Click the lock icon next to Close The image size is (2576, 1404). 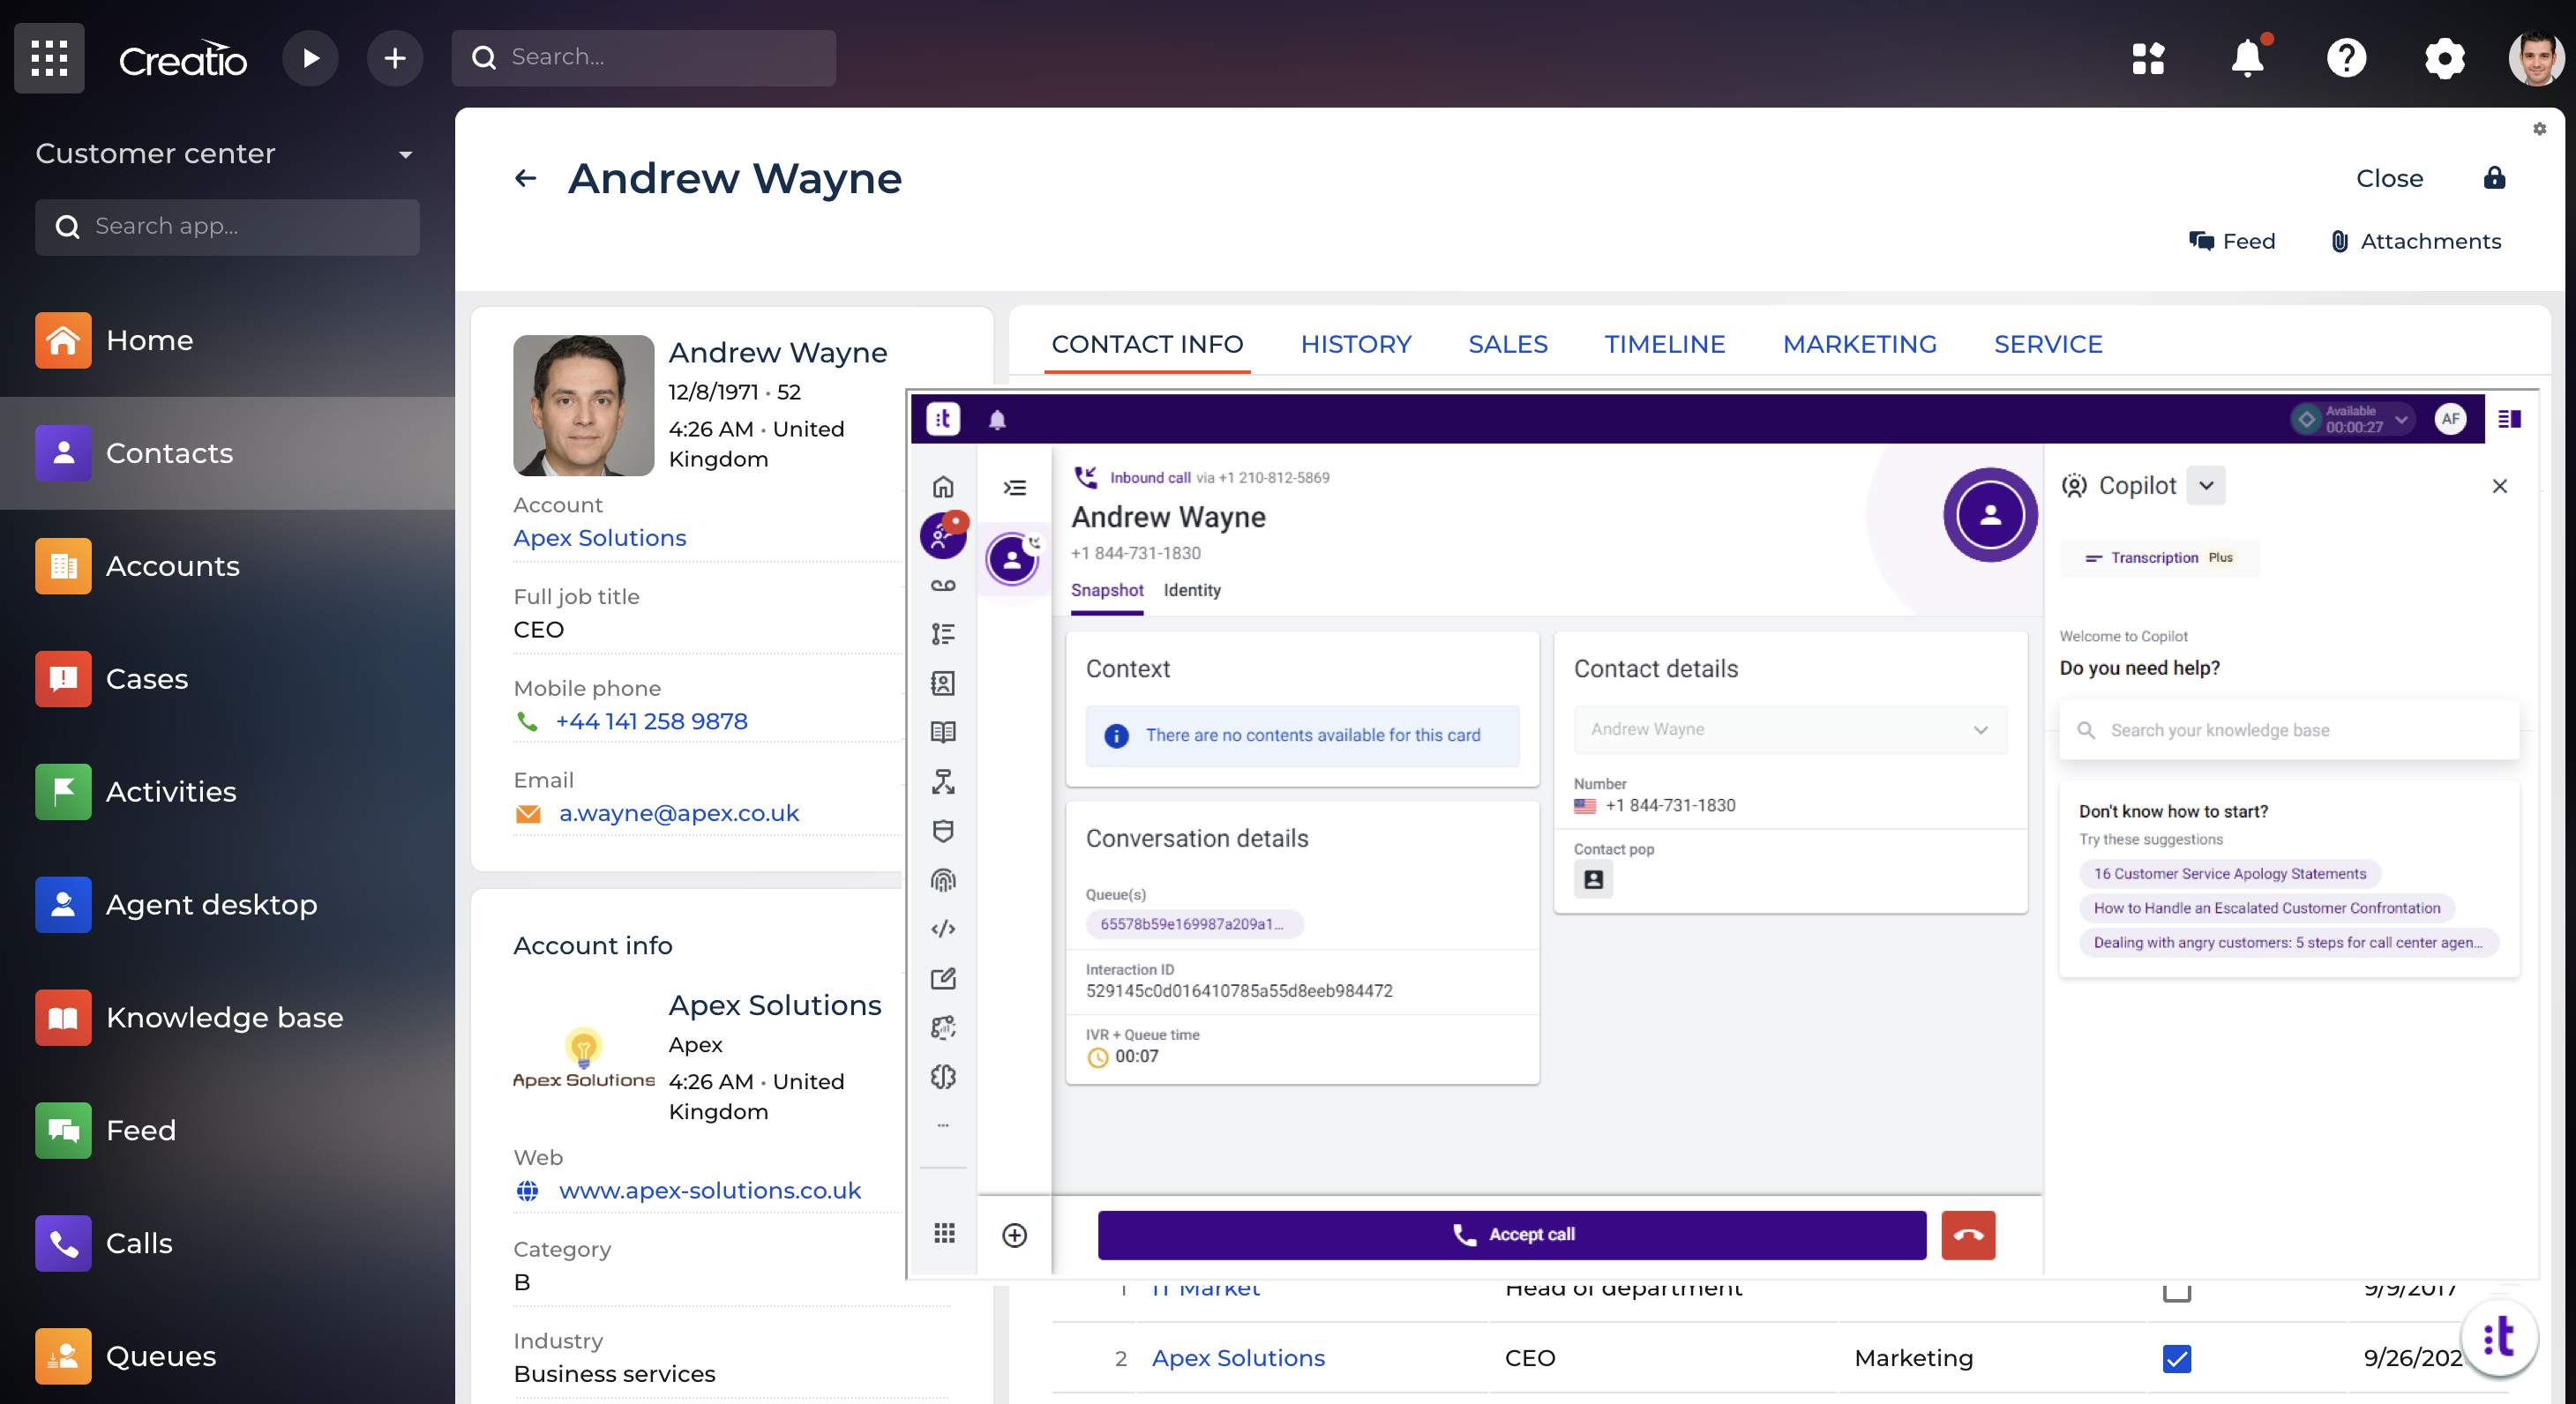point(2494,177)
